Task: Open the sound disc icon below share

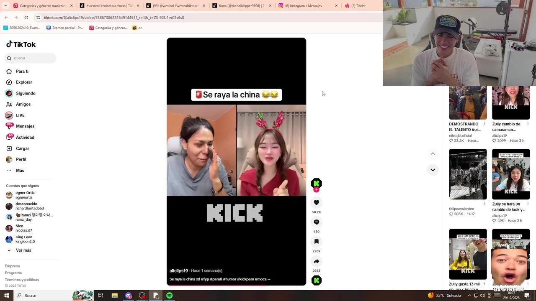Action: pyautogui.click(x=317, y=281)
